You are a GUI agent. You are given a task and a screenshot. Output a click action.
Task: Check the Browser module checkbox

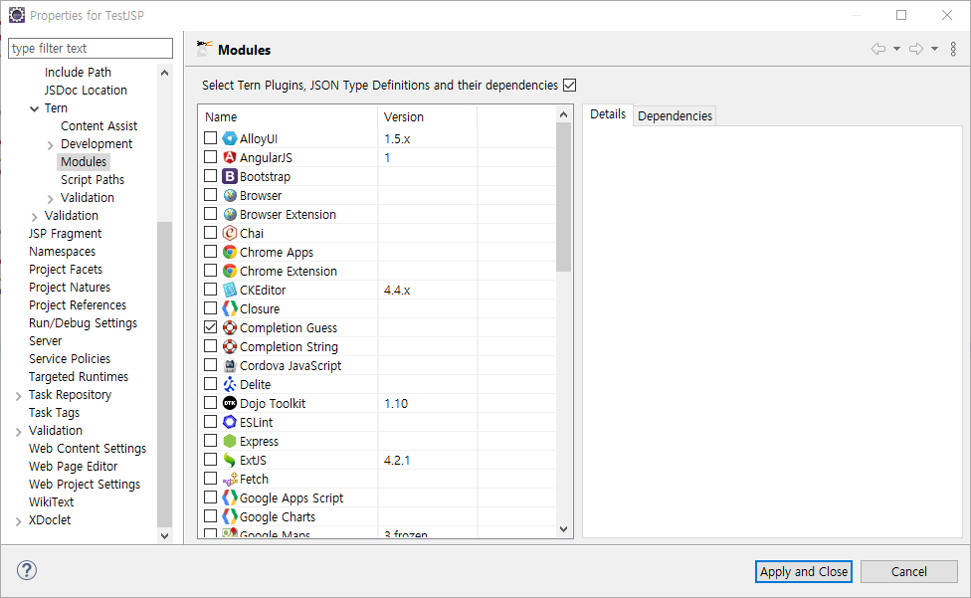click(211, 195)
